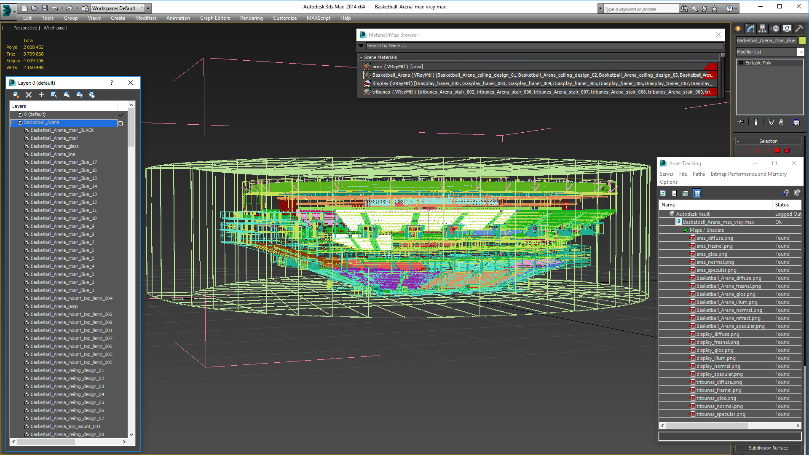The height and width of the screenshot is (455, 809).
Task: Toggle the Basketball_Arena layer current box
Action: tap(121, 123)
